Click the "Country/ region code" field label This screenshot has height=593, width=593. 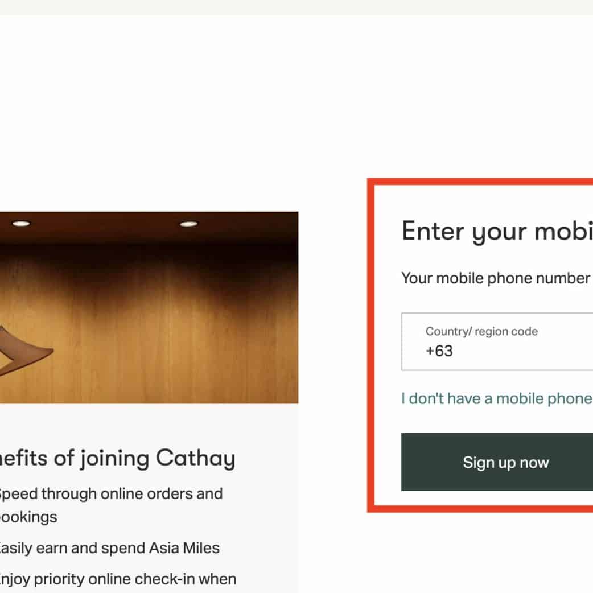pos(481,331)
